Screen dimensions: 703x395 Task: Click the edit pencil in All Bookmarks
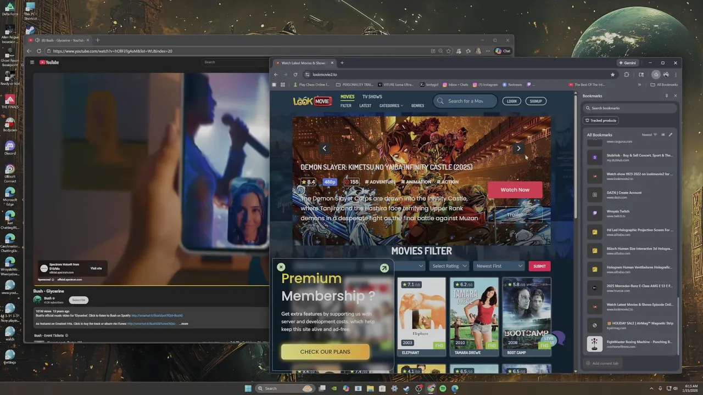tap(670, 134)
